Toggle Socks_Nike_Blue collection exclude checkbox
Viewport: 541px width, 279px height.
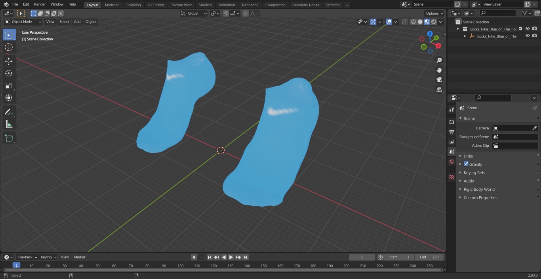pos(520,28)
